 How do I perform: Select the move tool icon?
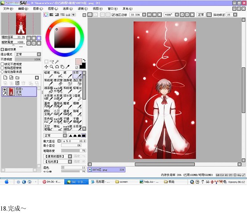[46, 67]
